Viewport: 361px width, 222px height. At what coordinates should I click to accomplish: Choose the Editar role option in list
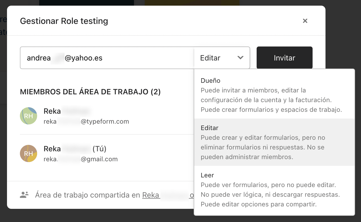click(274, 142)
